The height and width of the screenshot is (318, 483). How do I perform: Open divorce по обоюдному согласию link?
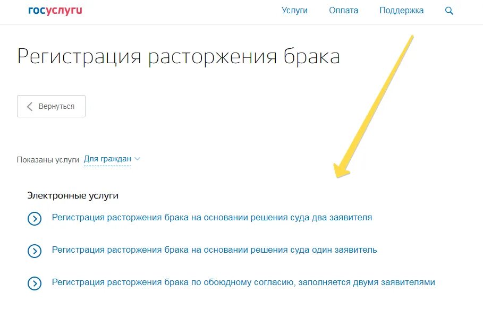tap(243, 282)
